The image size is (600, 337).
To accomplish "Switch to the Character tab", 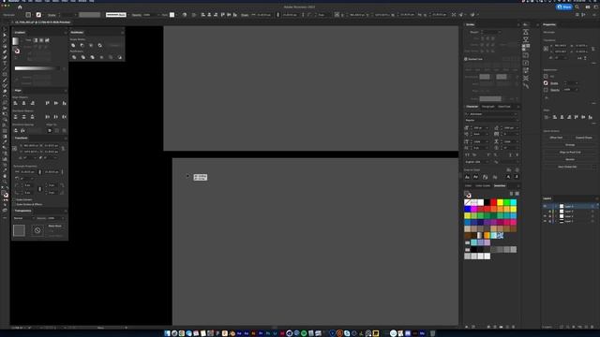I will click(x=472, y=107).
